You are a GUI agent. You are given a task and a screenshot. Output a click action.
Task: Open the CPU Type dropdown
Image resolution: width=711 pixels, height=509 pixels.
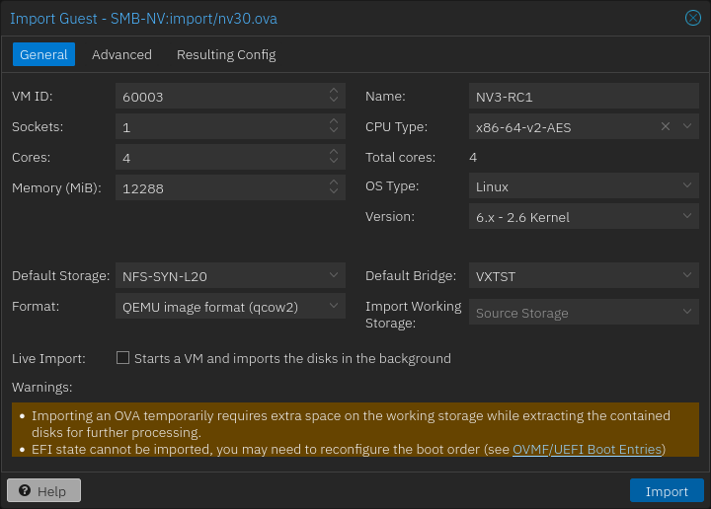[687, 126]
